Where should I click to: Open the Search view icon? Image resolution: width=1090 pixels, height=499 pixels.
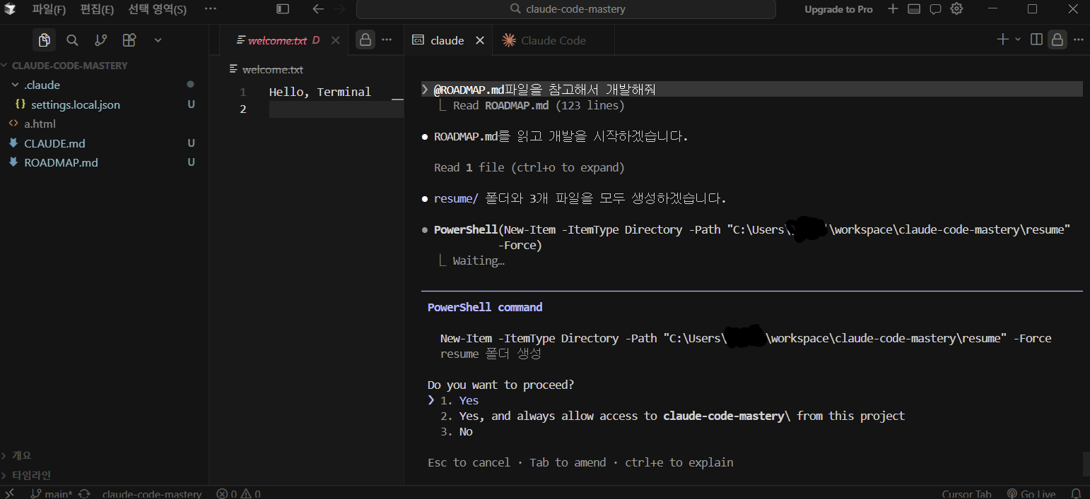click(x=72, y=40)
